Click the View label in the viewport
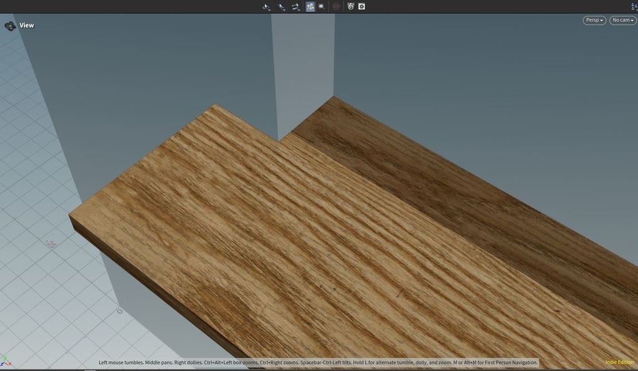638x371 pixels. coord(27,26)
